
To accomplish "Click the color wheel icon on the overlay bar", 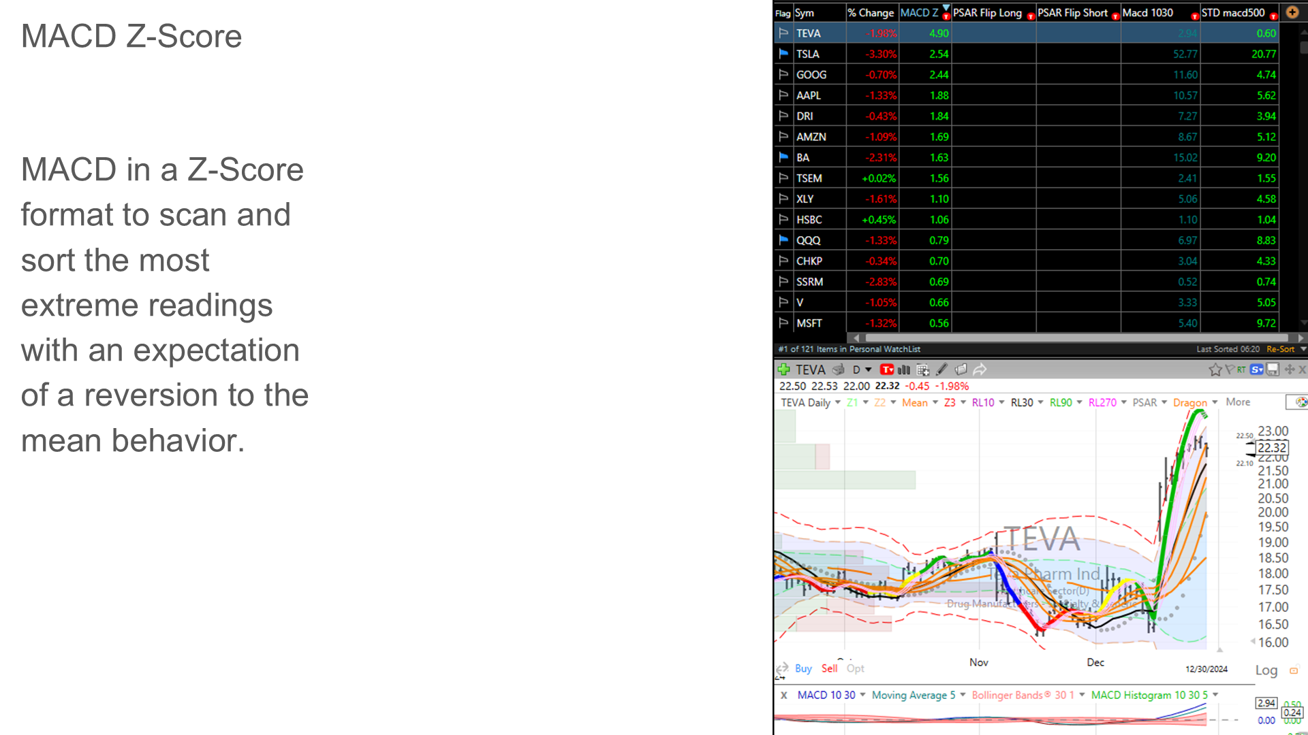I will click(x=1301, y=402).
